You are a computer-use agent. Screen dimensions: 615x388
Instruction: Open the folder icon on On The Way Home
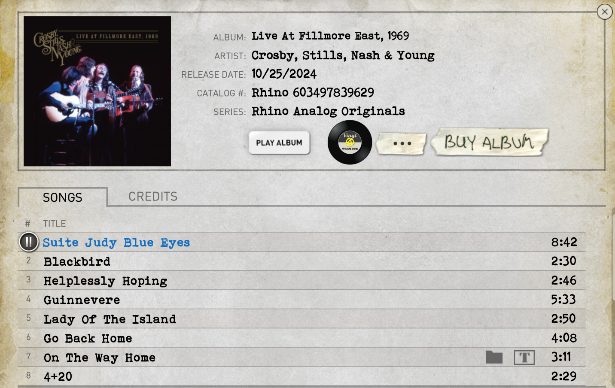494,357
